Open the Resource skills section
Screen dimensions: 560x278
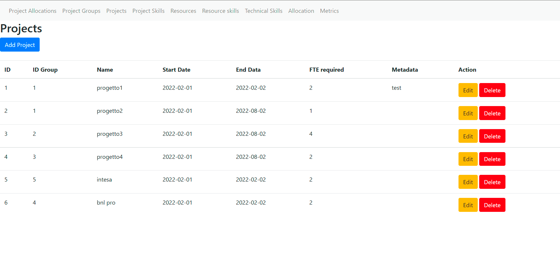pyautogui.click(x=220, y=11)
